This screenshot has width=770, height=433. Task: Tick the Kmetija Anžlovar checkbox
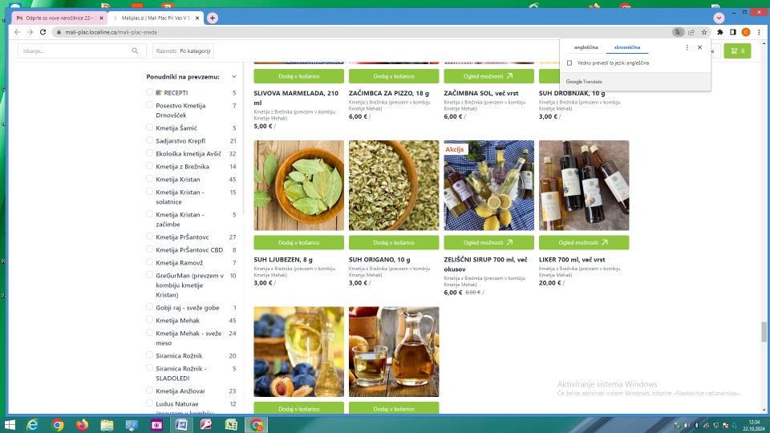tap(149, 391)
